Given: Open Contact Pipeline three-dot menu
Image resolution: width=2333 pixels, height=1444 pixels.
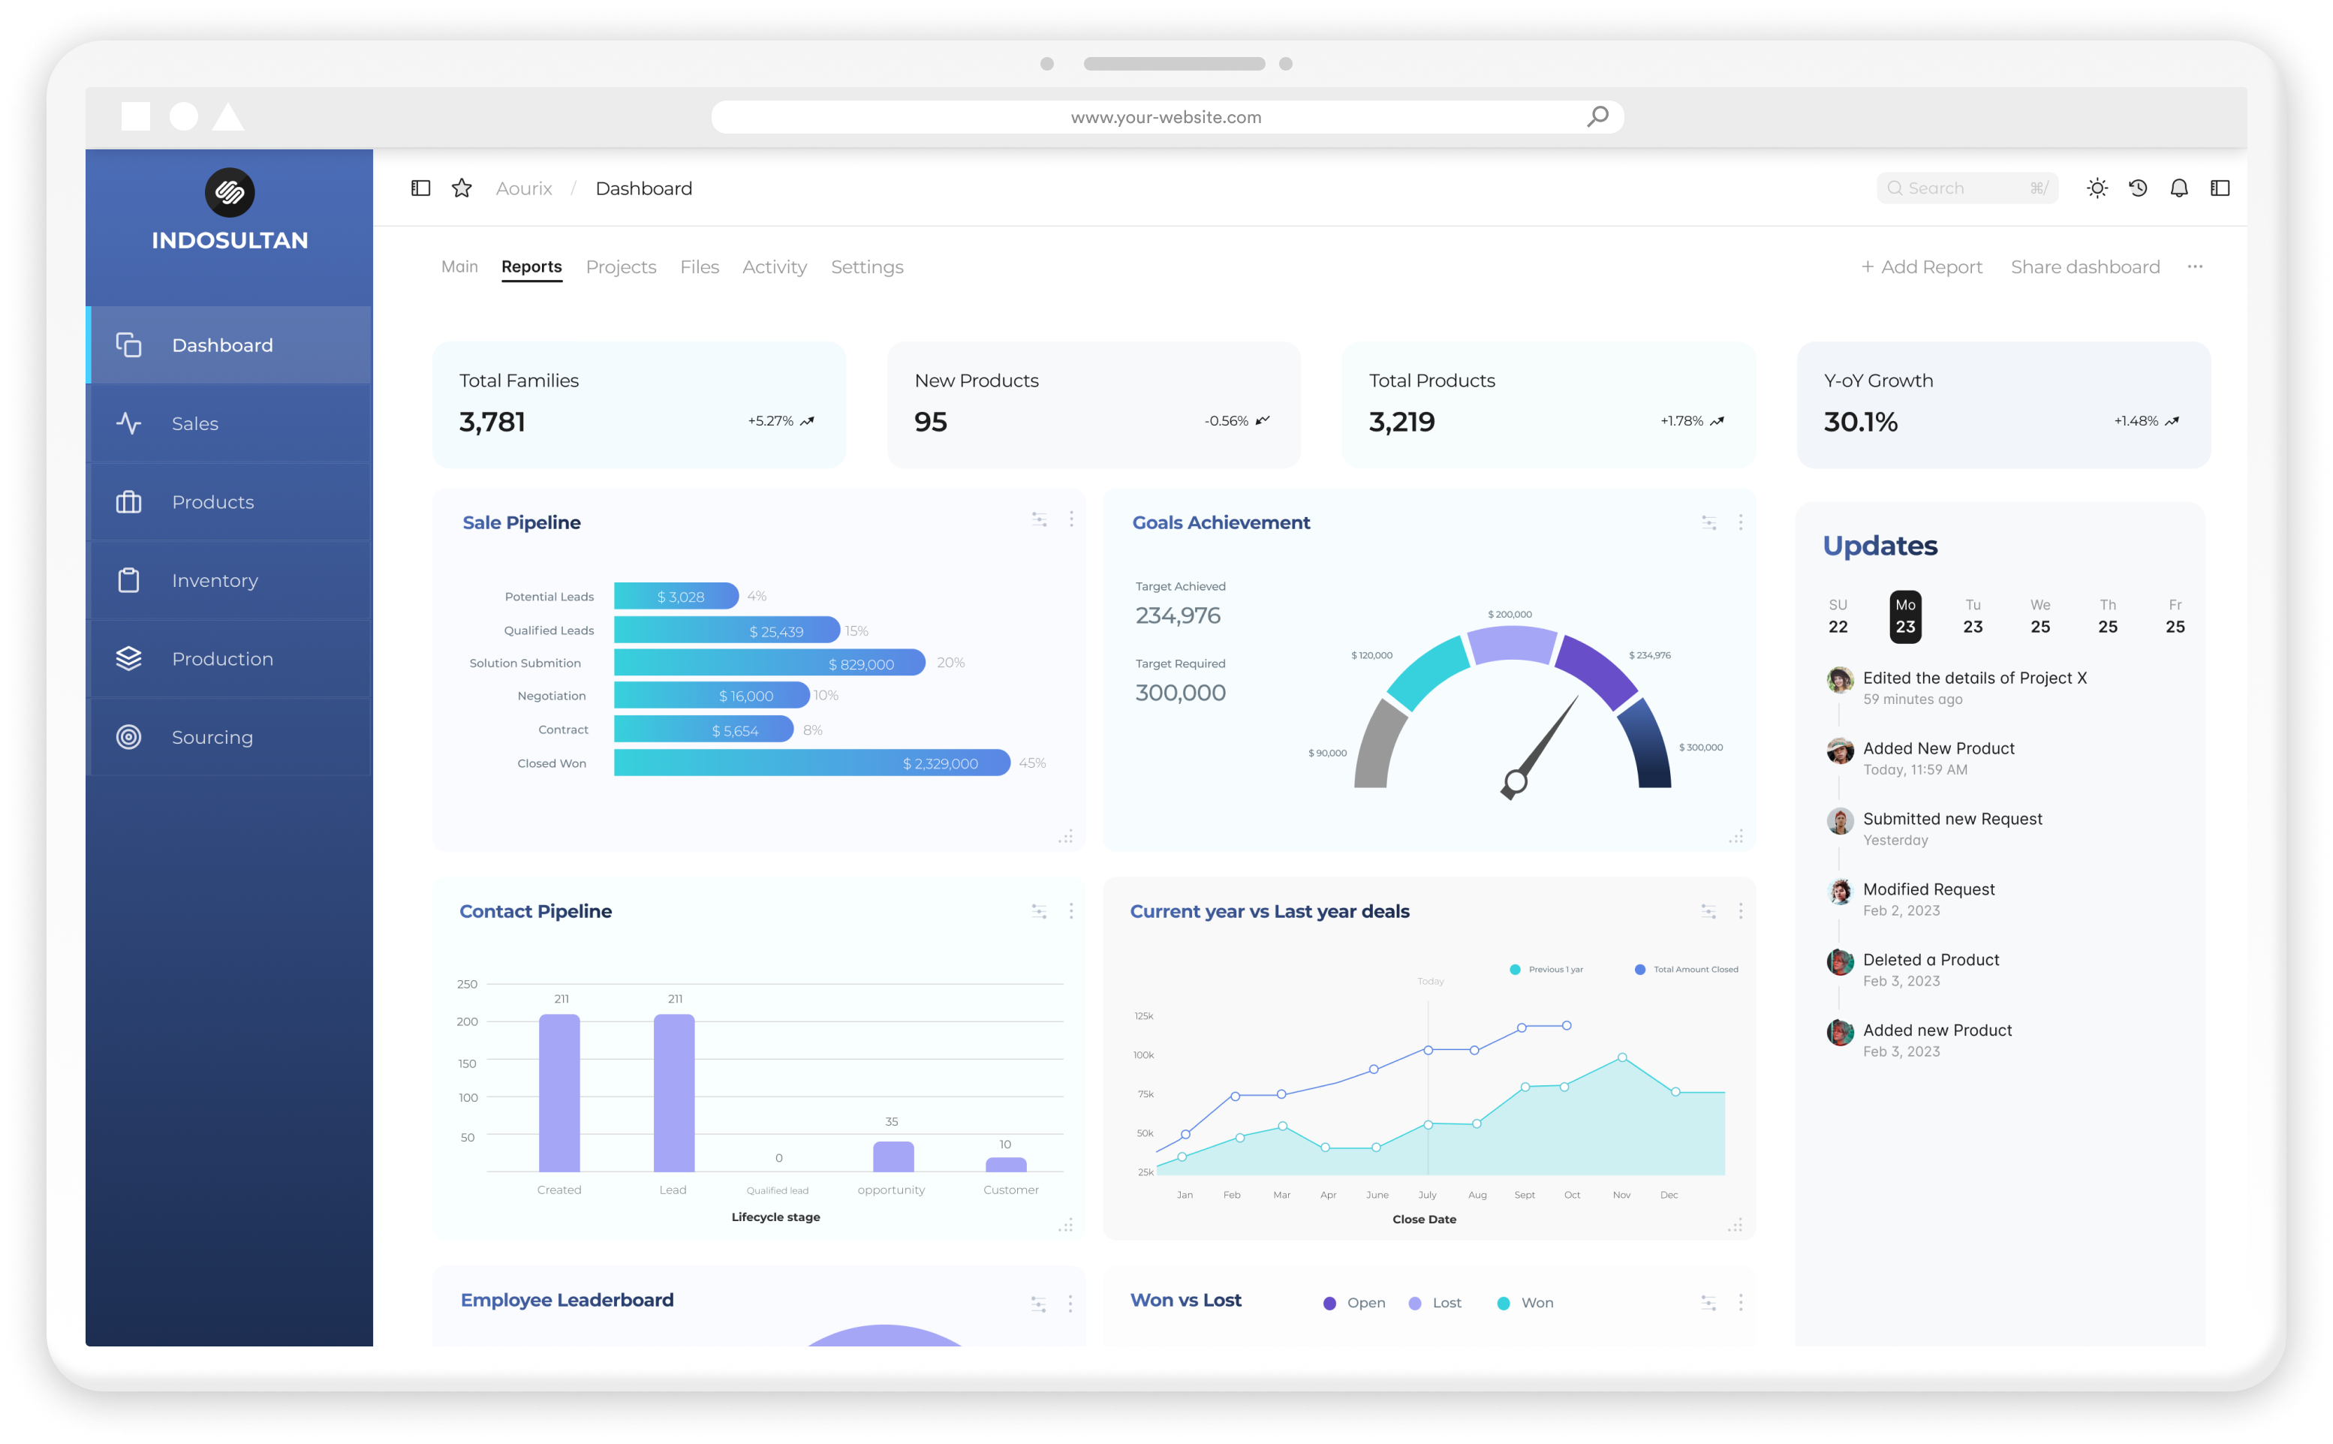Looking at the screenshot, I should [1071, 911].
